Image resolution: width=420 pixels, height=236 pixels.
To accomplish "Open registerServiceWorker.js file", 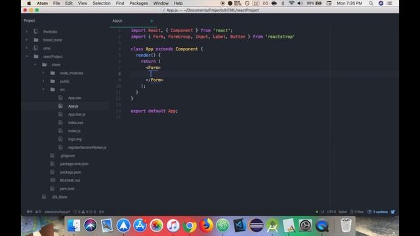I will tap(87, 147).
